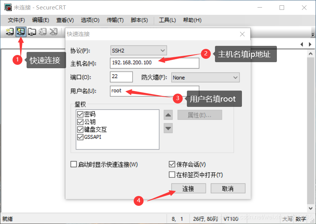Minimize the SecureCRT window
The image size is (316, 224).
pos(260,8)
